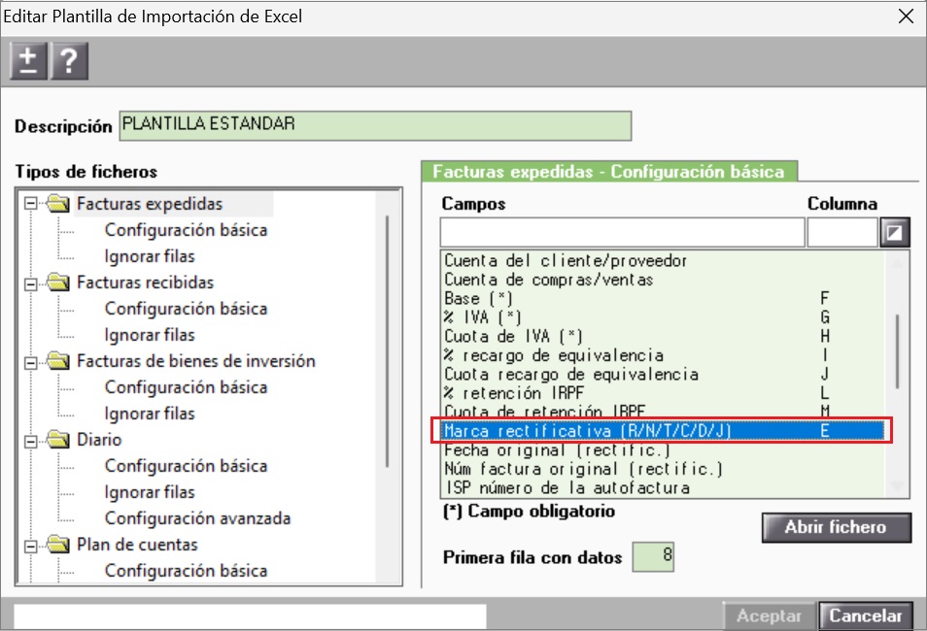Collapse the Facturas recibidas tree node
Viewport: 927px width, 631px height.
(31, 283)
